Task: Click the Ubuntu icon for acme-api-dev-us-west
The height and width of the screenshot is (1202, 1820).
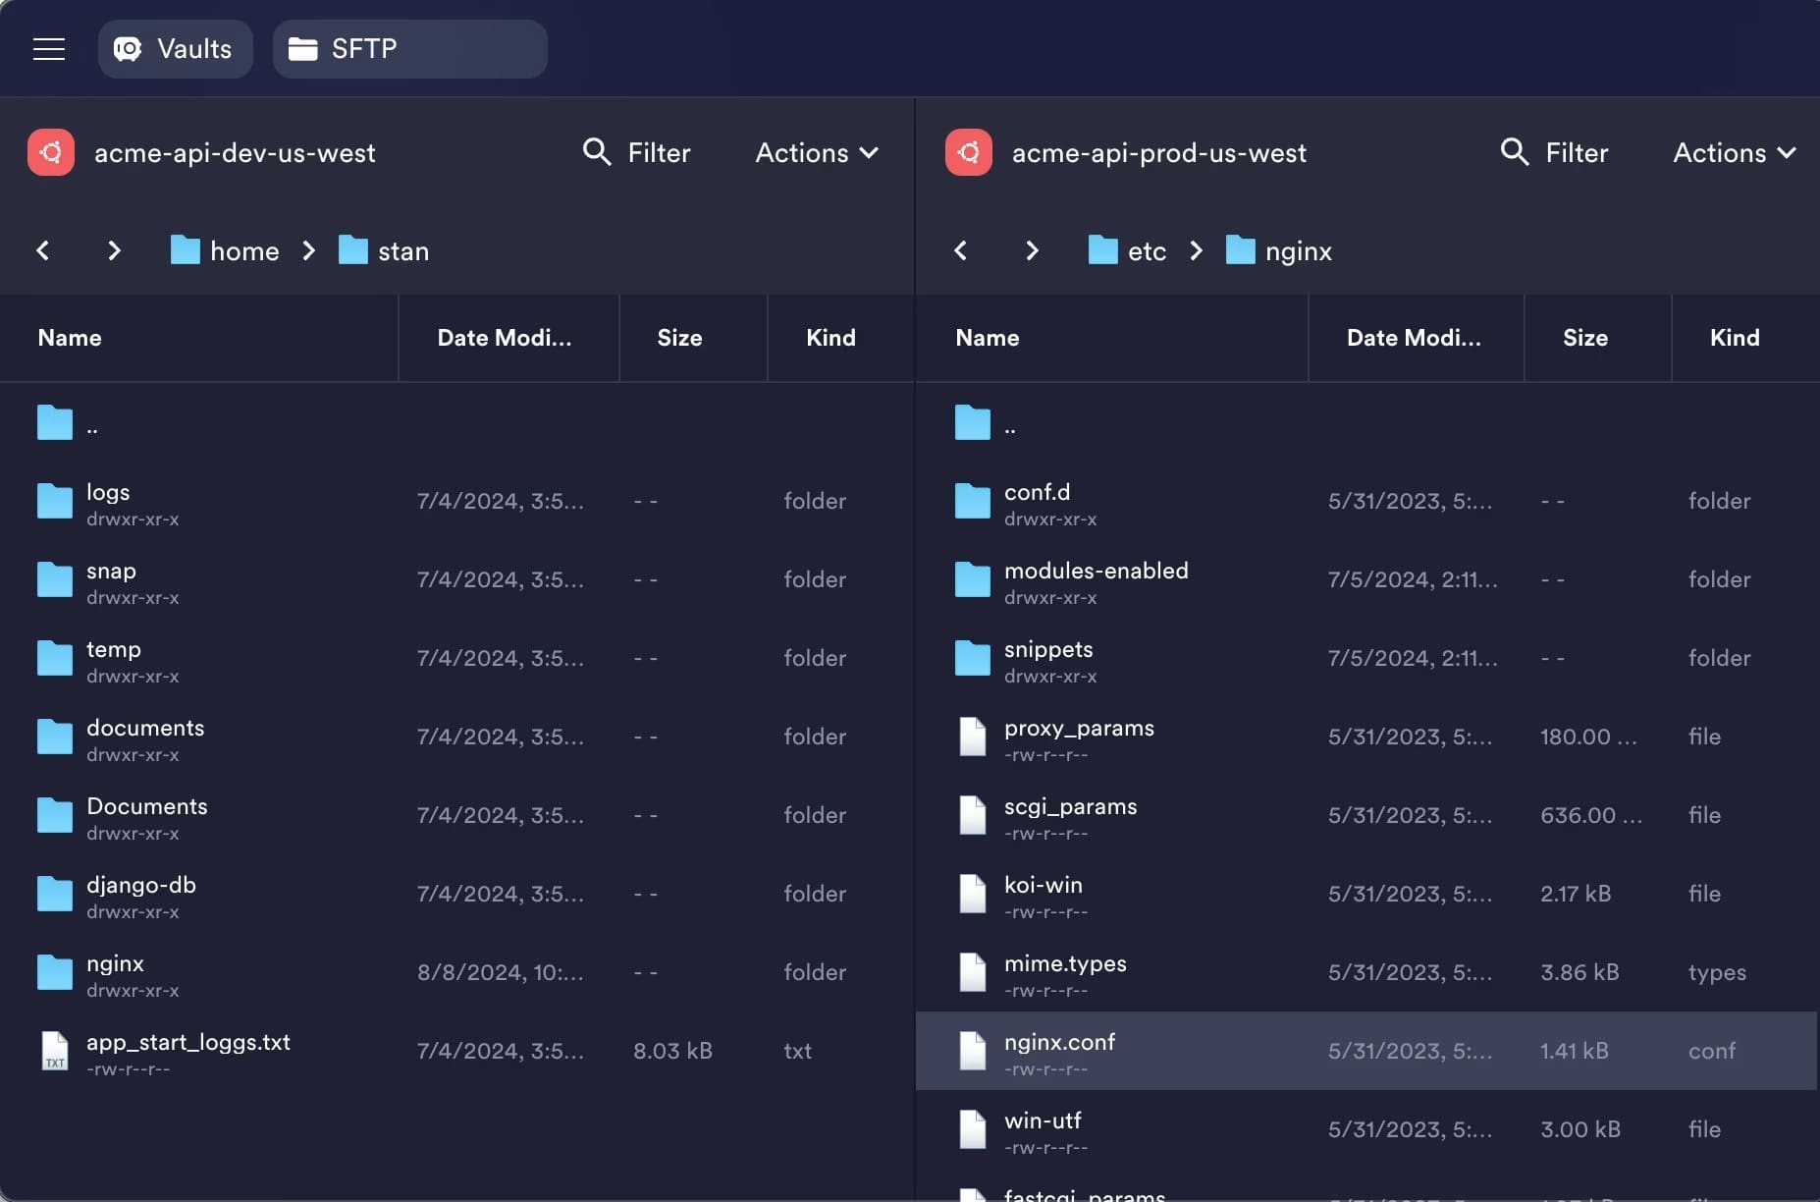Action: [x=51, y=152]
